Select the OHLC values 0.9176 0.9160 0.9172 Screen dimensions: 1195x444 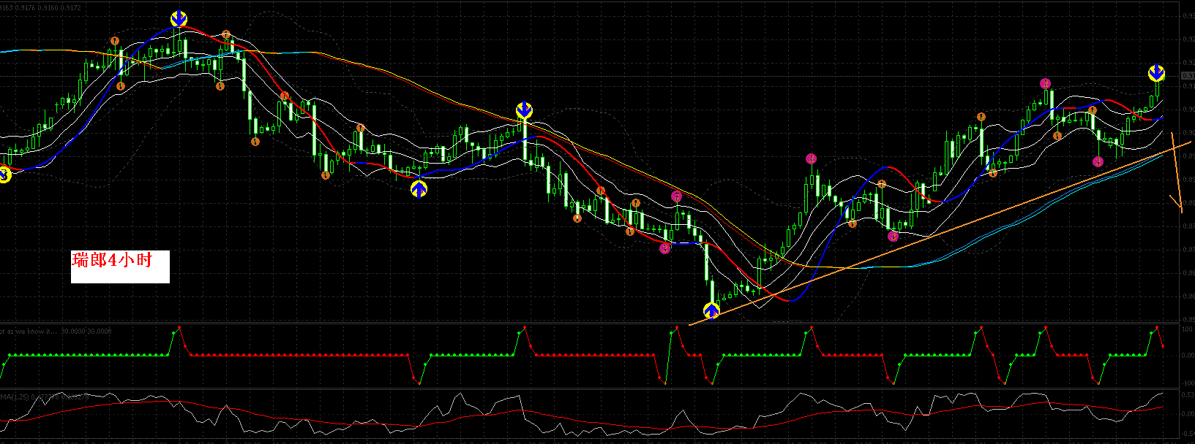pyautogui.click(x=50, y=7)
